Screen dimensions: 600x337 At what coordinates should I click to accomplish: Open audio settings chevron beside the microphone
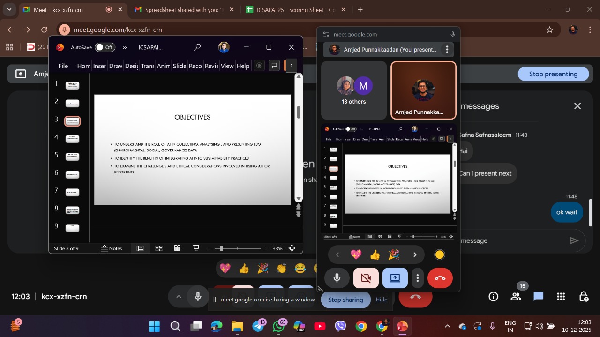179,296
